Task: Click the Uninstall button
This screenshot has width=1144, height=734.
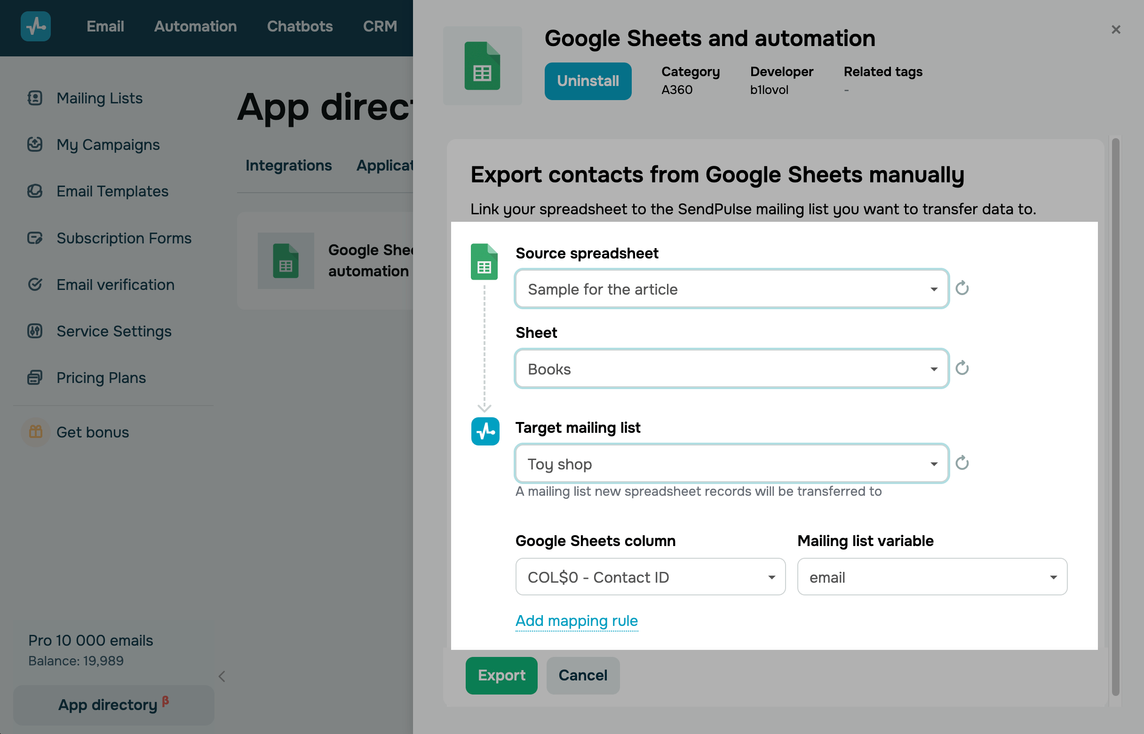Action: click(587, 81)
